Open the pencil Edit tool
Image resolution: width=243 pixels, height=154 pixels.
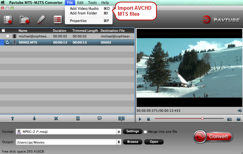pyautogui.click(x=41, y=19)
